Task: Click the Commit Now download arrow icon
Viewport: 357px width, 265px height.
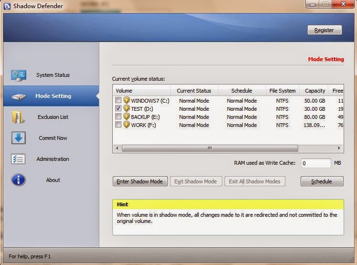Action: 19,138
